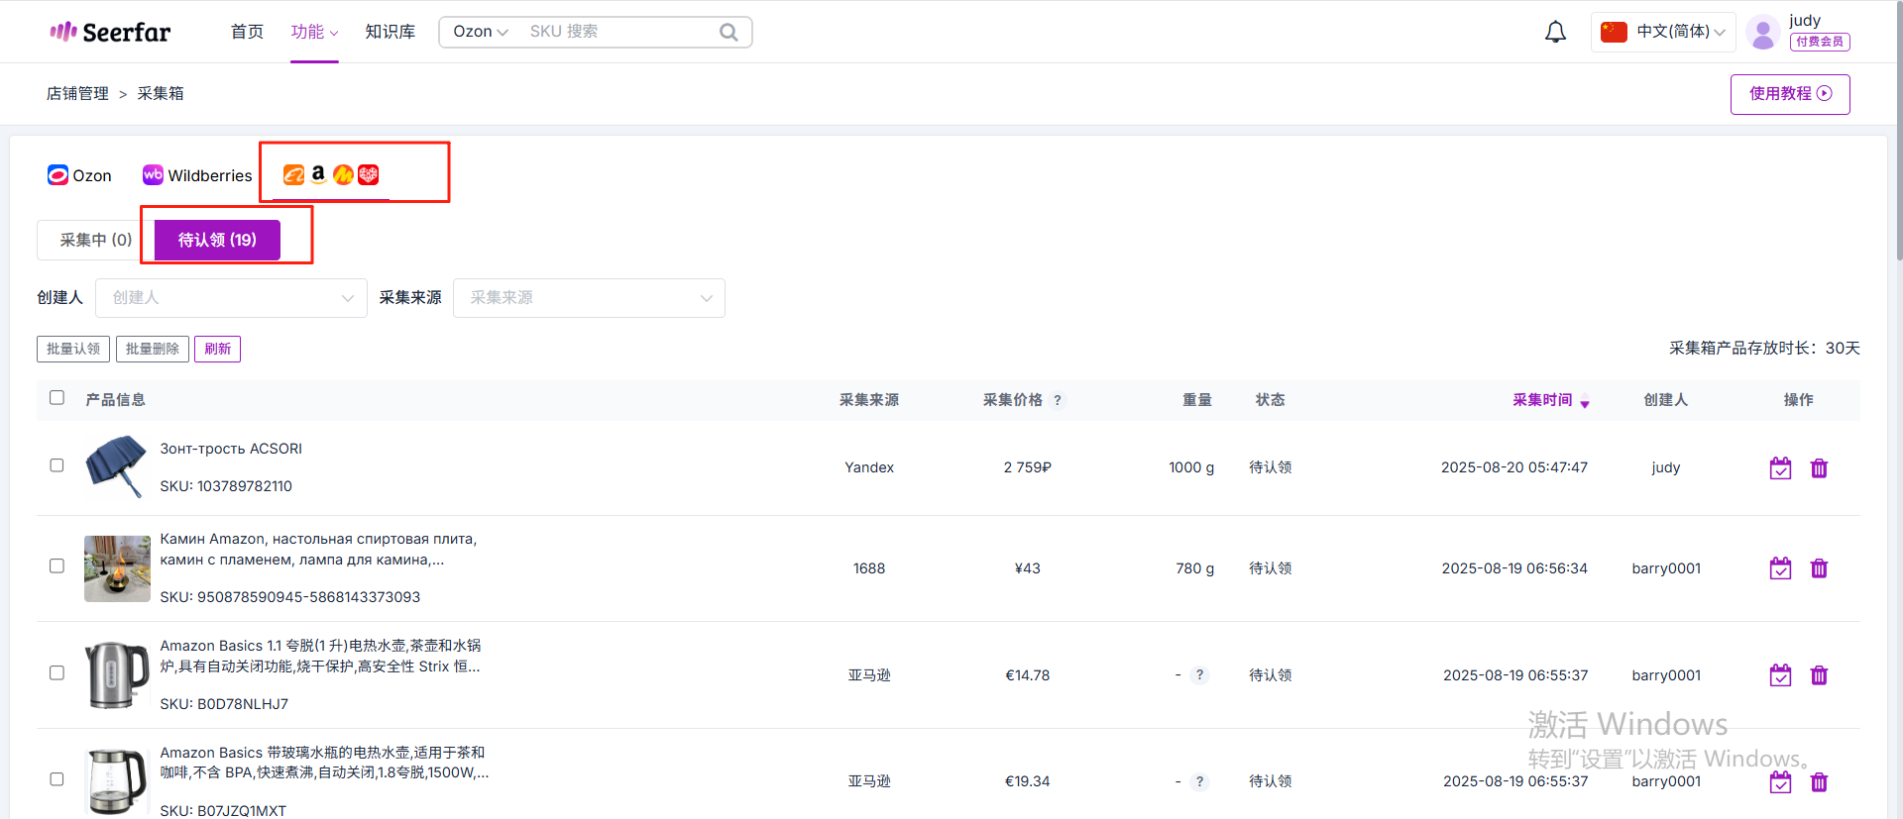The height and width of the screenshot is (819, 1903).
Task: Click the 批量认领 button
Action: 73,349
